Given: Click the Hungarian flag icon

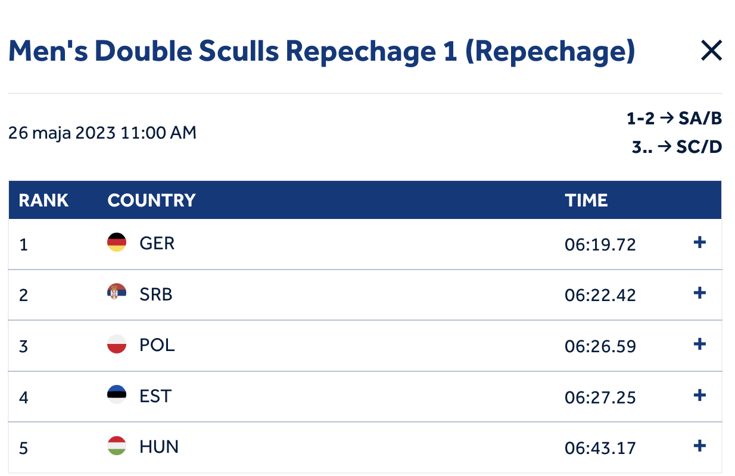Looking at the screenshot, I should coord(117,446).
